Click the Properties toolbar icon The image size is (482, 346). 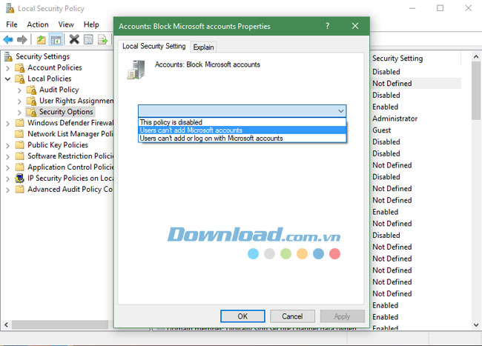pyautogui.click(x=88, y=39)
